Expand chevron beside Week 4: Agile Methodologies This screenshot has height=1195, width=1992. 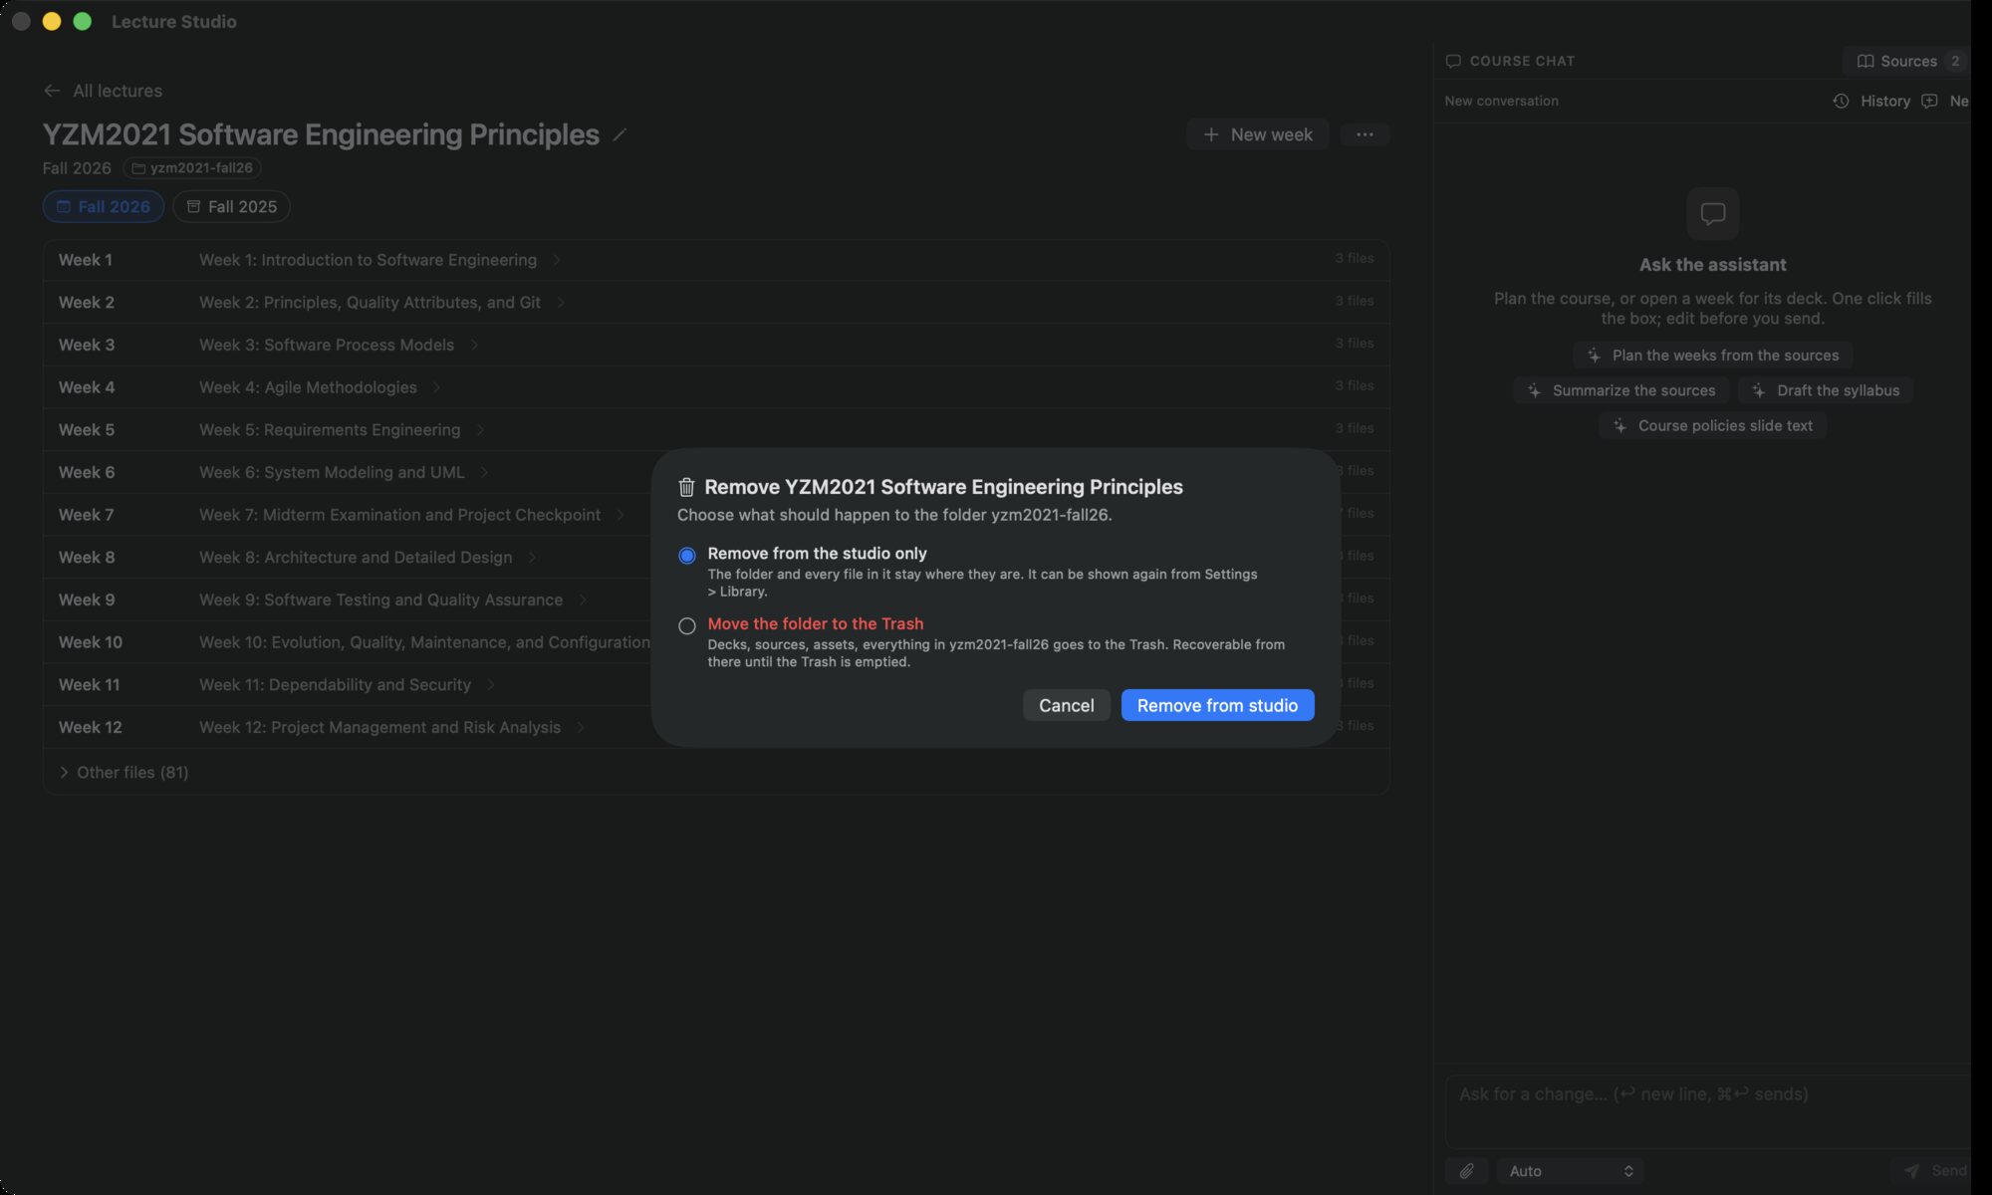tap(436, 387)
